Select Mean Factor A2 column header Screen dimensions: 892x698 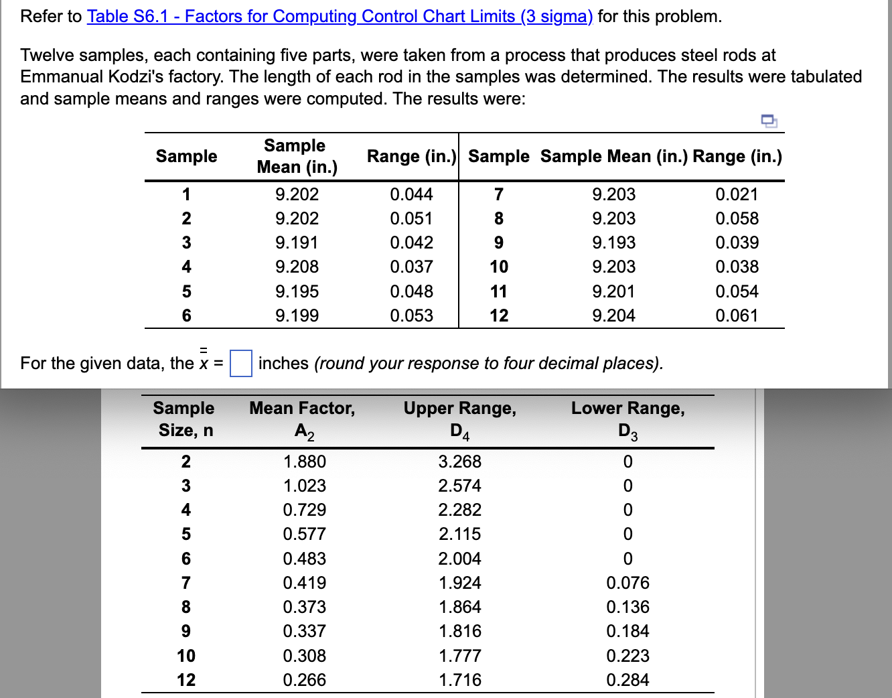[302, 419]
